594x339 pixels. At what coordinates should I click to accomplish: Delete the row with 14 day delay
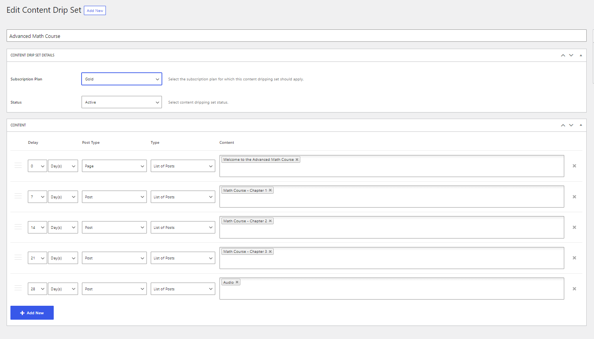574,227
